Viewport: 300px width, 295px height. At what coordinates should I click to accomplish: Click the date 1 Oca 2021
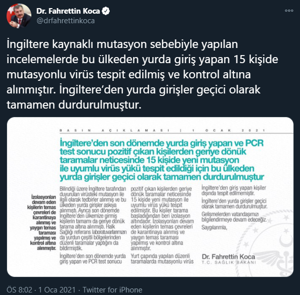[x=57, y=289]
